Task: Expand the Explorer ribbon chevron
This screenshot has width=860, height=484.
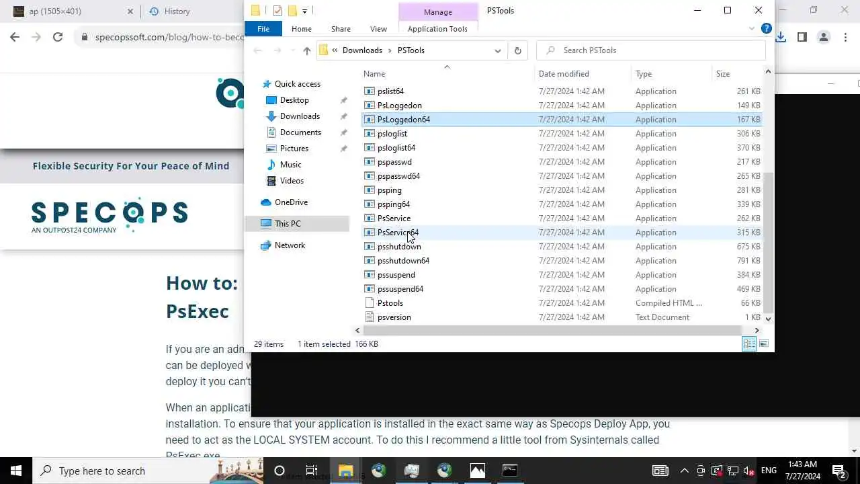Action: [752, 29]
